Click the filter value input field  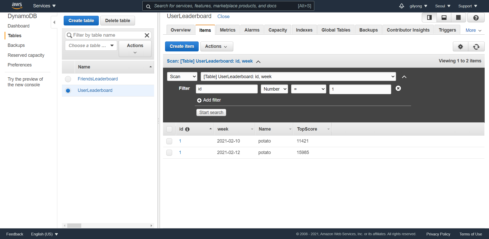tap(360, 89)
